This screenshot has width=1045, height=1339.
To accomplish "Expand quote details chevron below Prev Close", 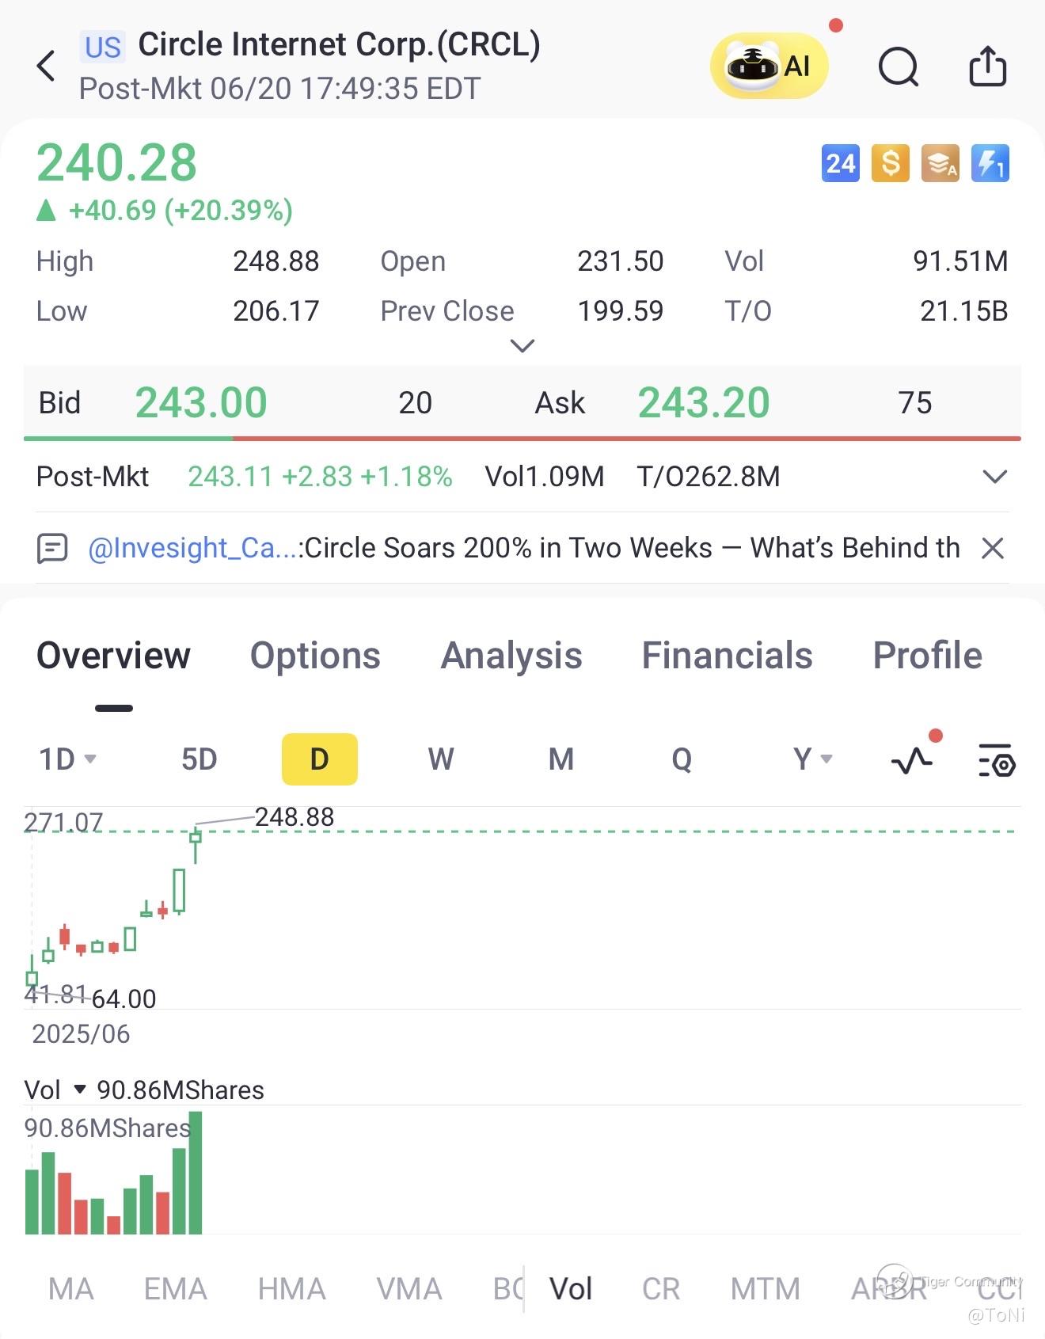I will pos(522,346).
